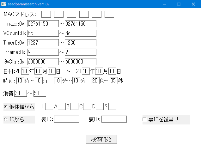201x151 pixels.
Task: Click the second MAC address byte field
Action: tap(59, 14)
